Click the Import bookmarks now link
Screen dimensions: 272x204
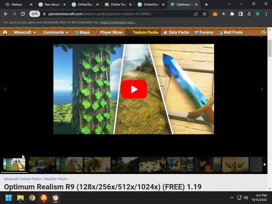tap(118, 22)
